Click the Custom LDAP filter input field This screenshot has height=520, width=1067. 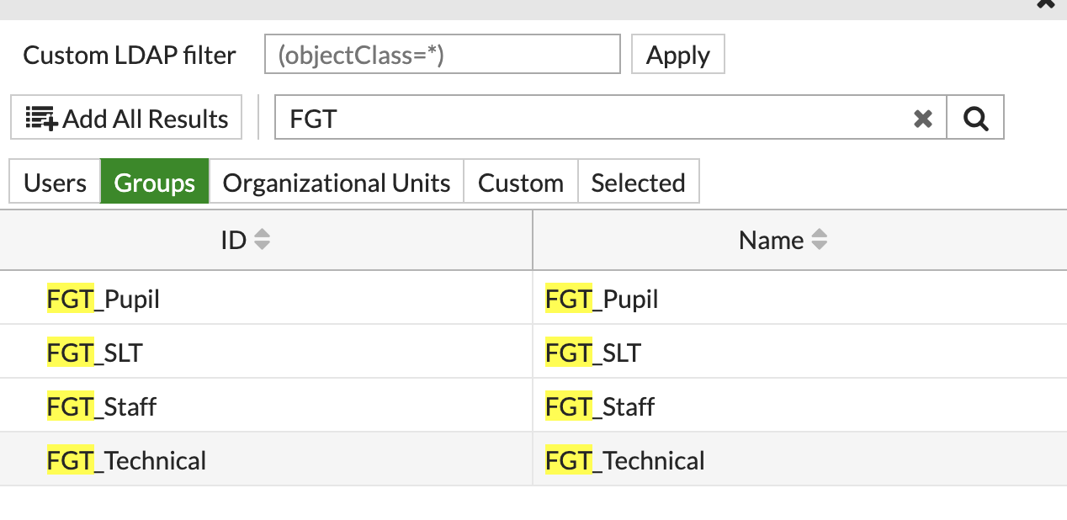(442, 54)
